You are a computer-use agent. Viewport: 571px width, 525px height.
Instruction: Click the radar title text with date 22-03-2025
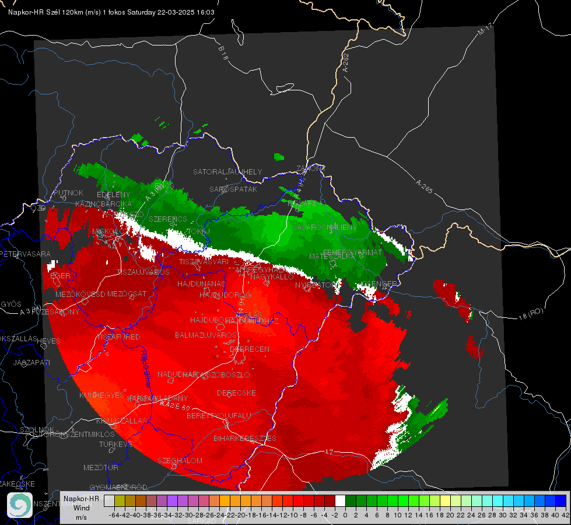click(x=111, y=12)
